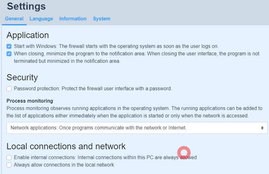Click the up-down arrow of Network applications selector

click(262, 128)
